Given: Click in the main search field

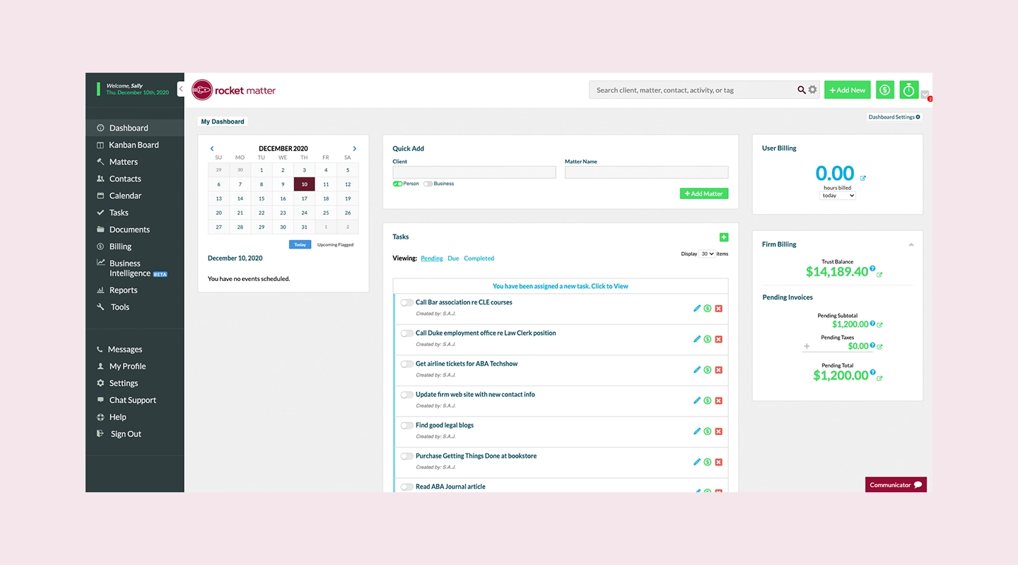Looking at the screenshot, I should [693, 90].
